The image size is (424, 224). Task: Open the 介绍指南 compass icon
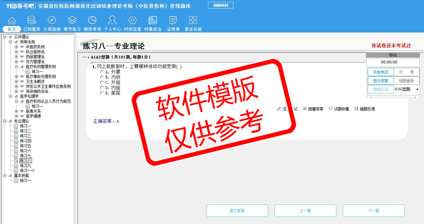tap(52, 21)
